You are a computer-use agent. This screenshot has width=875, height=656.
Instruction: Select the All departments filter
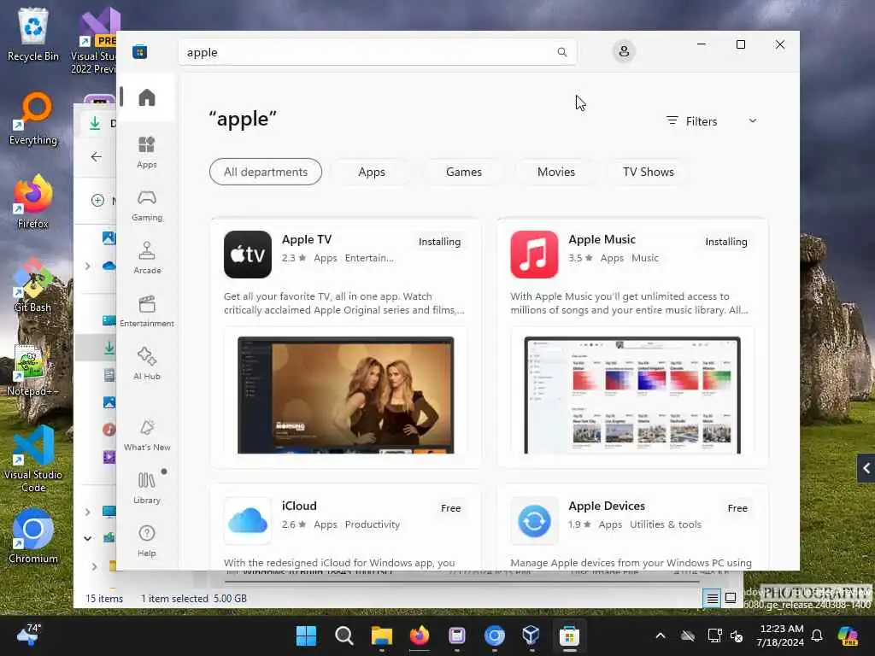pos(266,172)
